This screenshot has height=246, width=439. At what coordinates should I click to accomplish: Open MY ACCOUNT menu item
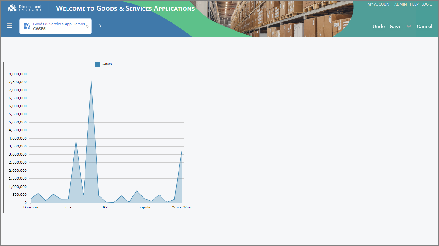(379, 4)
